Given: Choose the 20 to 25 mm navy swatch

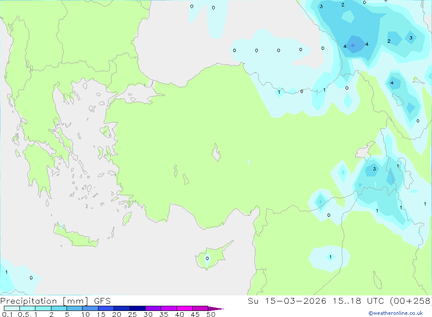Looking at the screenshot, I should click(122, 308).
